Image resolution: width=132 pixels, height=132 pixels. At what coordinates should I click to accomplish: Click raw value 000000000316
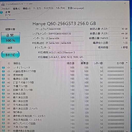[116, 94]
